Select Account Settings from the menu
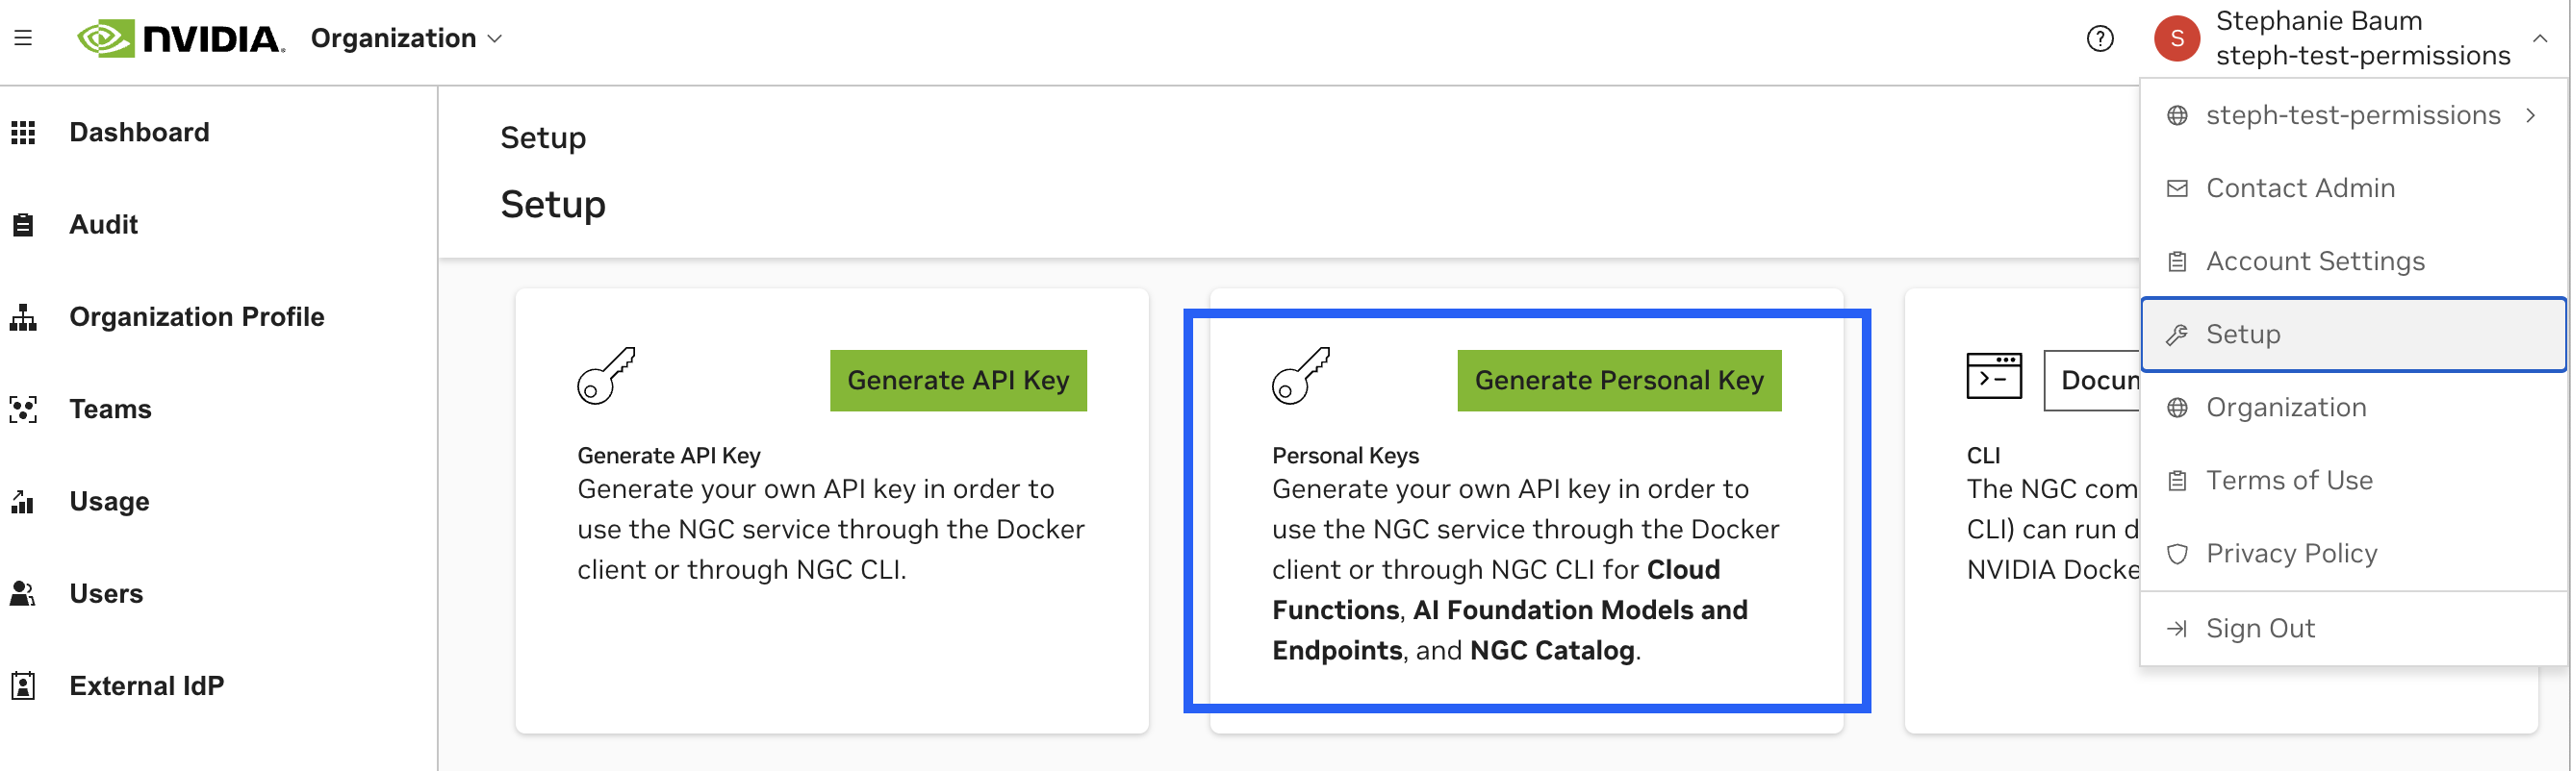This screenshot has width=2571, height=771. click(2314, 261)
